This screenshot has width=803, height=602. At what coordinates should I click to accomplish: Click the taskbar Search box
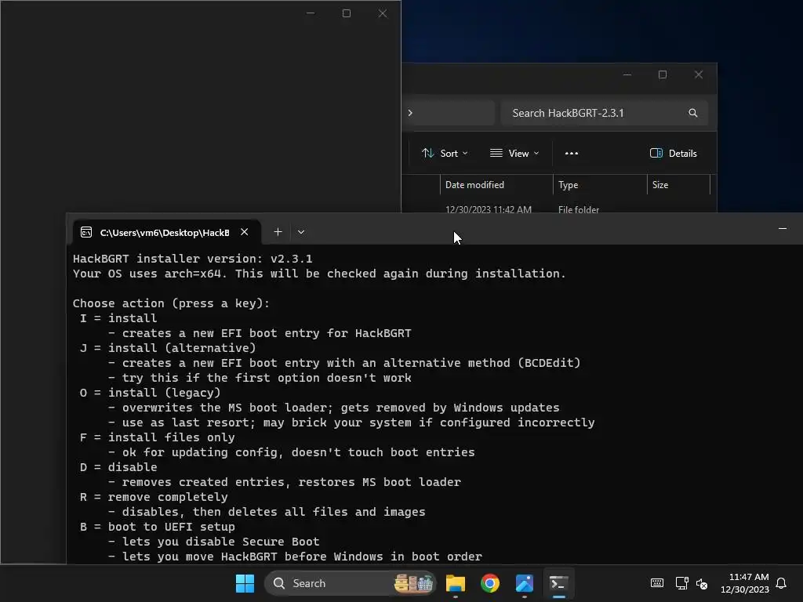pyautogui.click(x=351, y=583)
